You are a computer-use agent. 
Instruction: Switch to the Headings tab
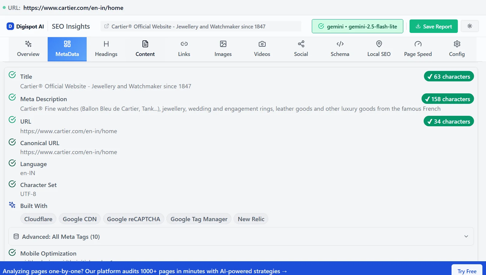[x=106, y=49]
